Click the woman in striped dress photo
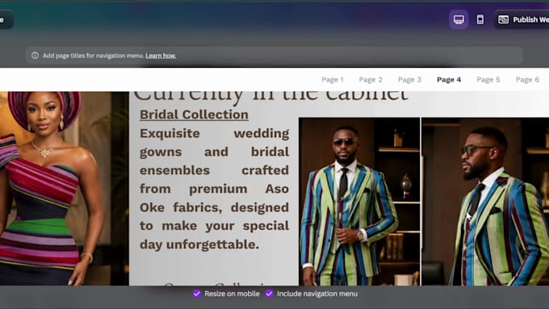Image resolution: width=549 pixels, height=309 pixels. (x=64, y=189)
